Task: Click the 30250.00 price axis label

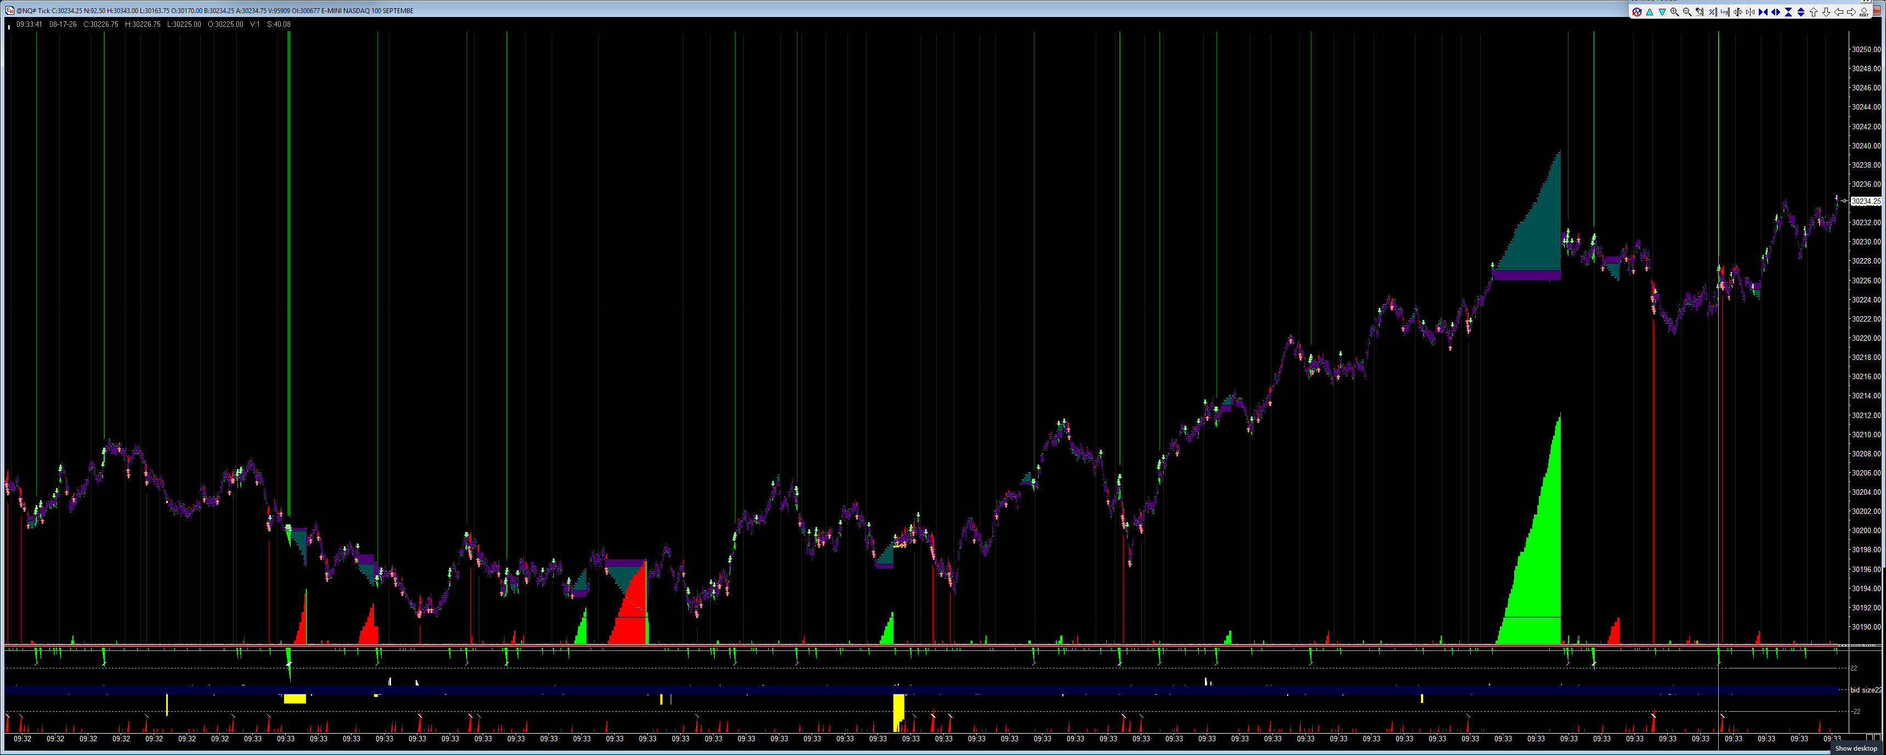Action: point(1866,50)
